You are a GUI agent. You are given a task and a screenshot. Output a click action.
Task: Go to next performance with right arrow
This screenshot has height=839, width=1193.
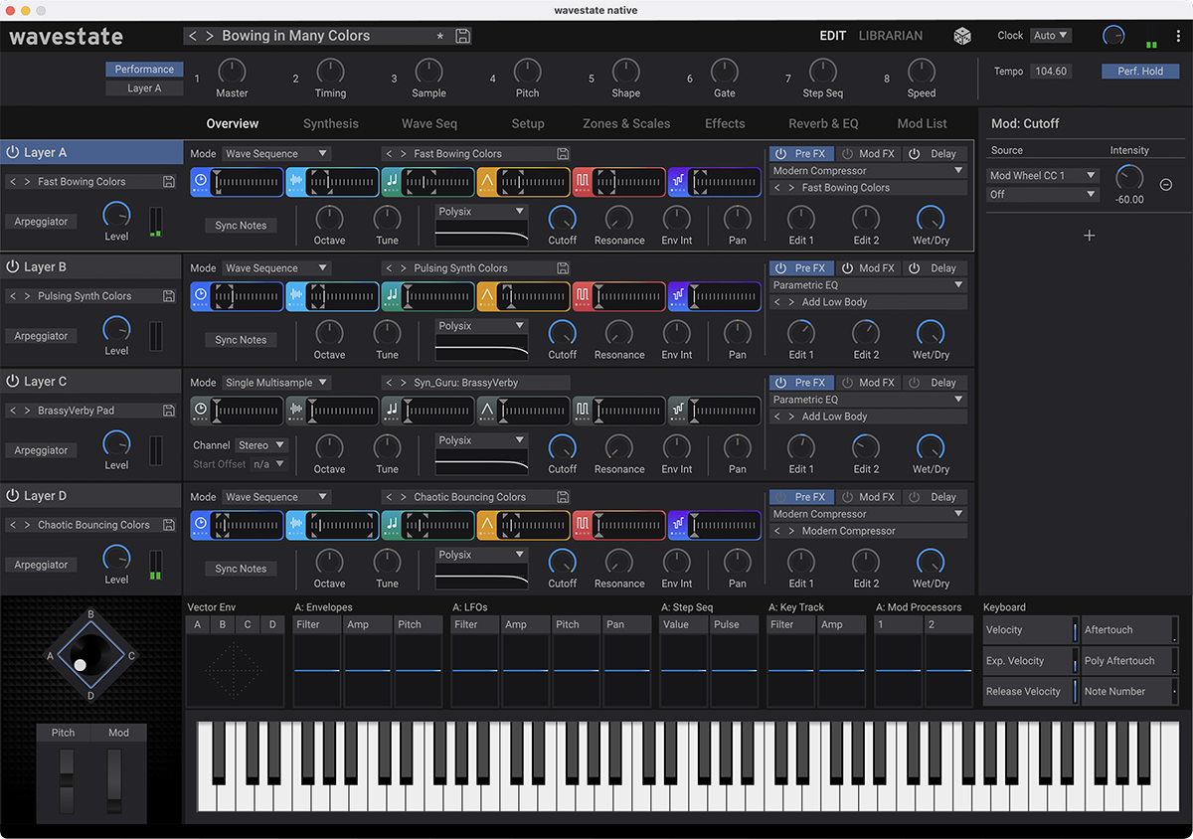click(x=209, y=36)
